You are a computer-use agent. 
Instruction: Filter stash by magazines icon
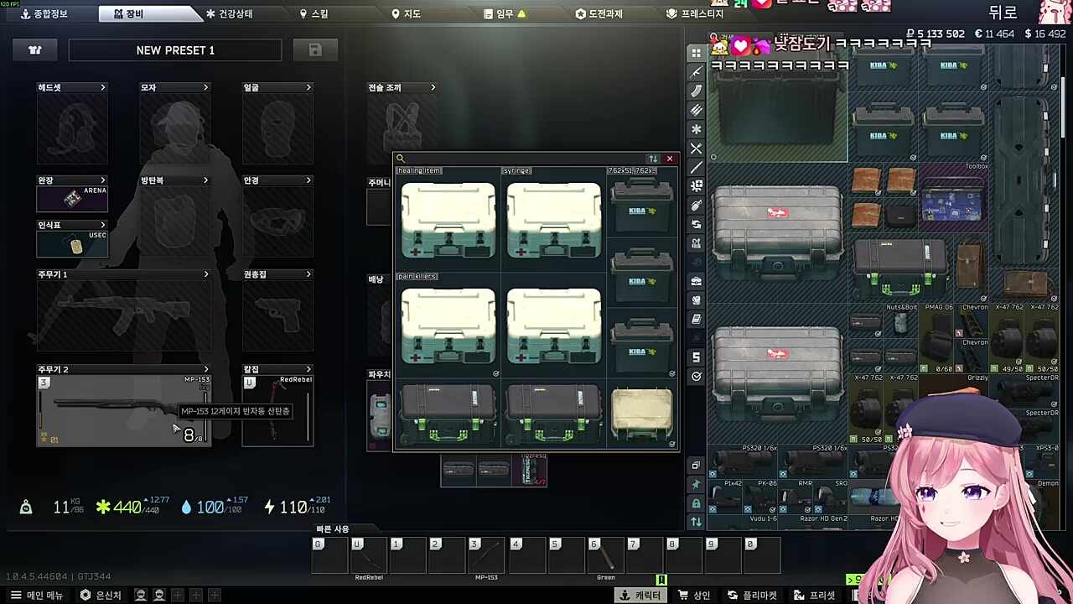(x=696, y=91)
